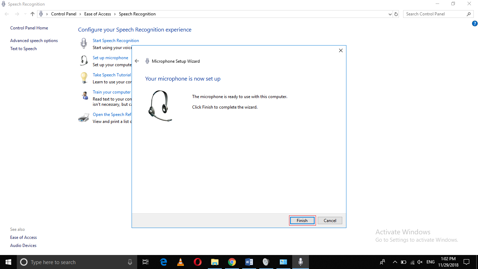Navigate to Ease of Access in the breadcrumb
This screenshot has height=269, width=478.
98,14
